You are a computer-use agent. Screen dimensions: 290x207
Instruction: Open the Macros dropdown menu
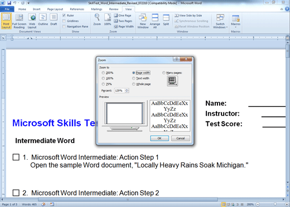point(235,21)
